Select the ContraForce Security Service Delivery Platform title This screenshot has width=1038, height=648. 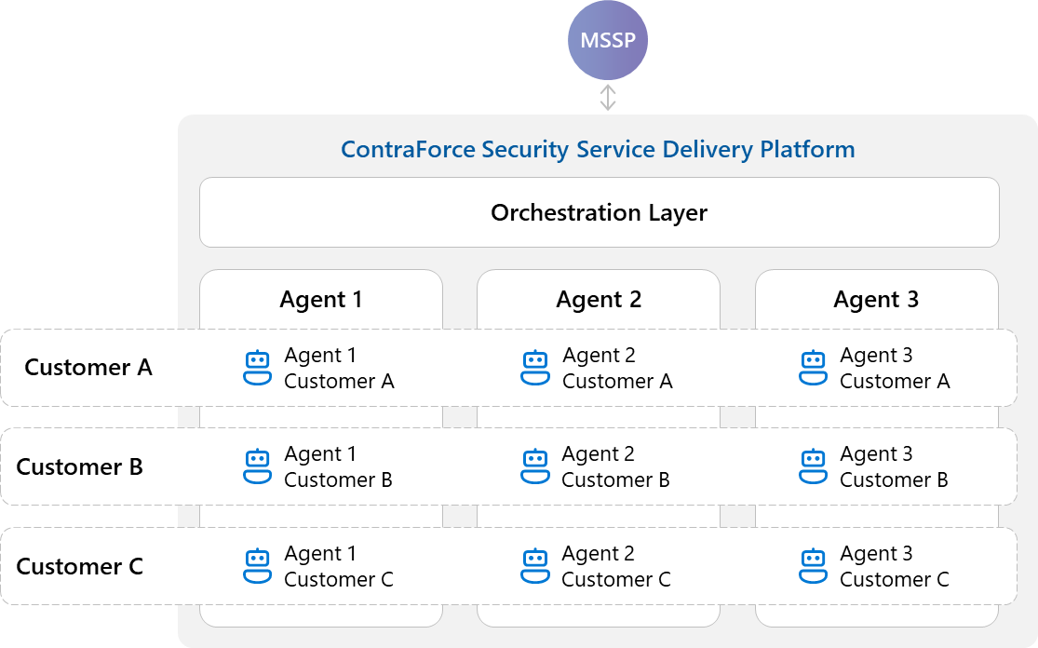coord(598,150)
